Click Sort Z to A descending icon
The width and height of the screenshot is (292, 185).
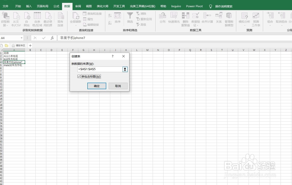pyautogui.click(x=110, y=23)
